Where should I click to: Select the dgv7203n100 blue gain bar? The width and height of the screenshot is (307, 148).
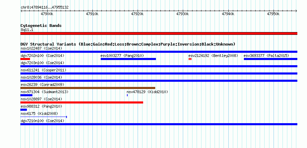(x=159, y=66)
